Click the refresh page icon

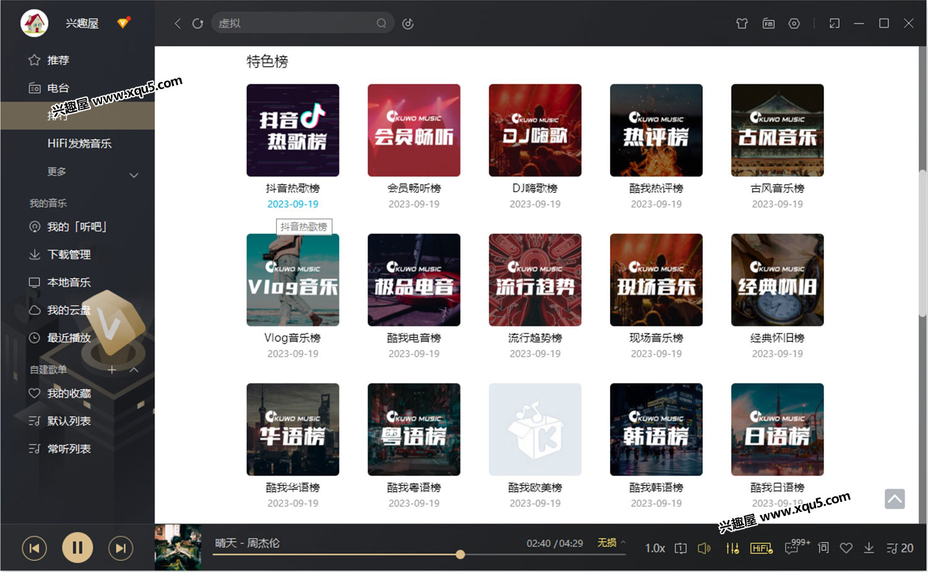click(198, 23)
